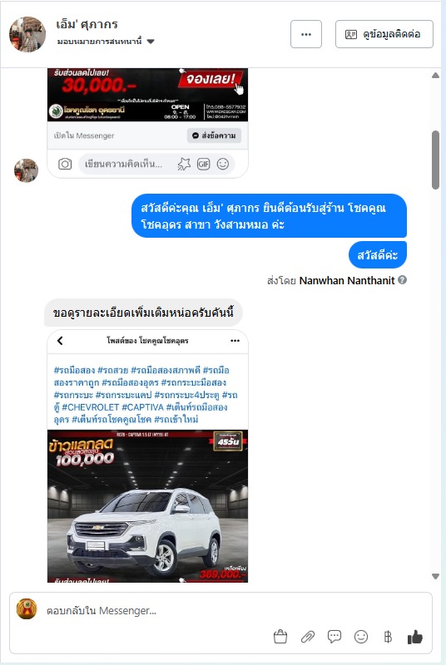
Task: Insert a GIF in the comment box
Action: (x=203, y=164)
